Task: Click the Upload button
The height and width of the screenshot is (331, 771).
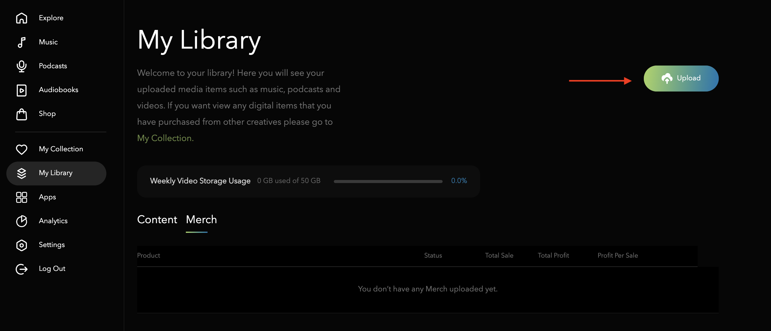Action: [681, 79]
